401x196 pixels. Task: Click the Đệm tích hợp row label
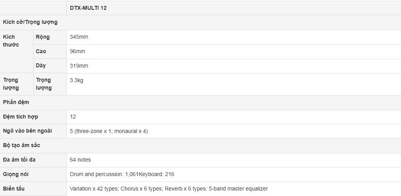click(x=21, y=117)
